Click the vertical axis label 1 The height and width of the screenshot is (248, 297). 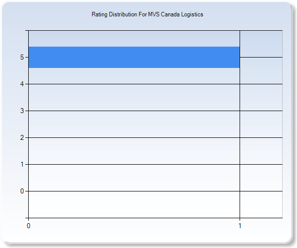(22, 165)
